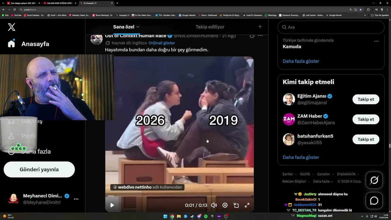
Task: Follow ZAM Haber with Takip et
Action: pos(366,119)
